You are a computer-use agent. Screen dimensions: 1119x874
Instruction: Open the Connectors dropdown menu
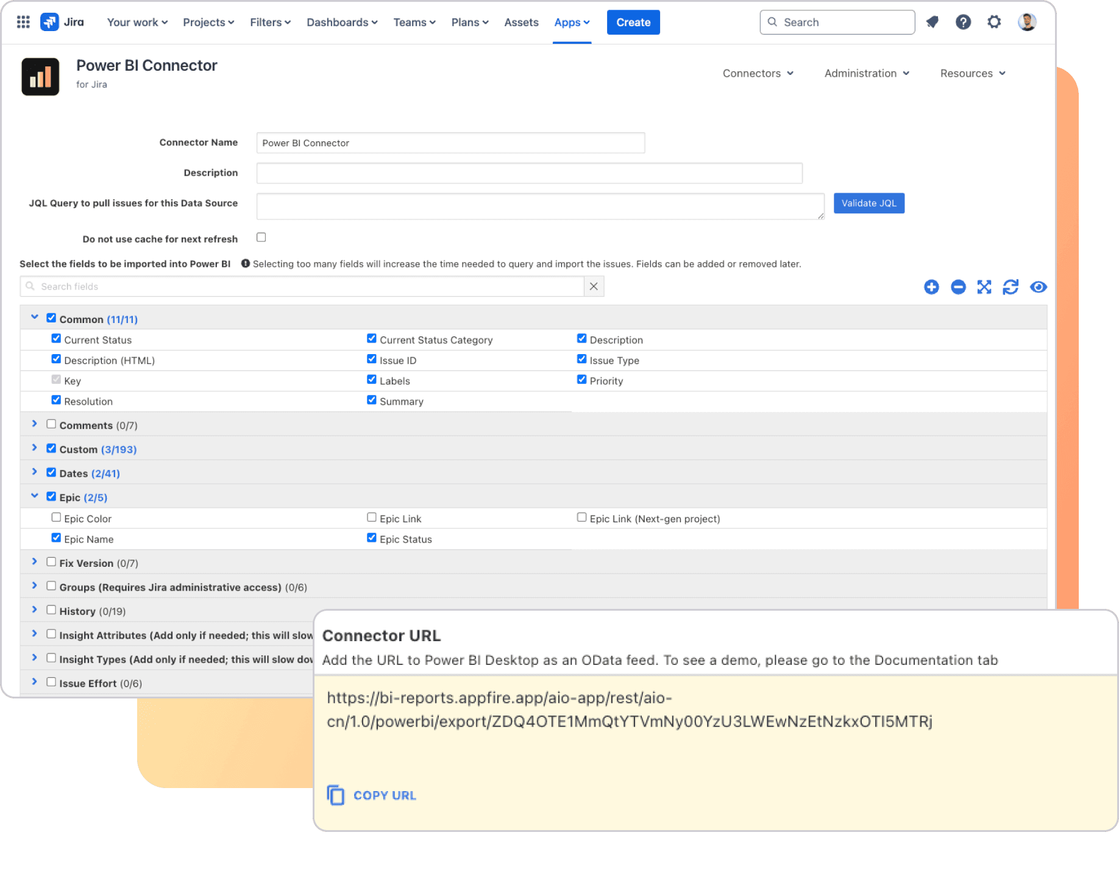click(758, 73)
